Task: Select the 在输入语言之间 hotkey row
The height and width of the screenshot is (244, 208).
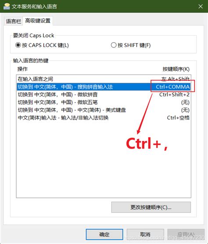Action: point(104,79)
